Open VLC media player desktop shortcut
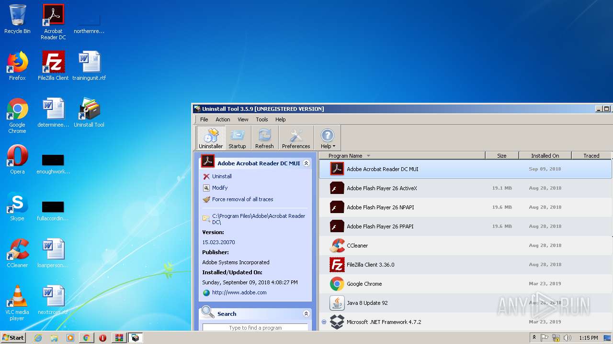The width and height of the screenshot is (613, 344). pyautogui.click(x=17, y=303)
